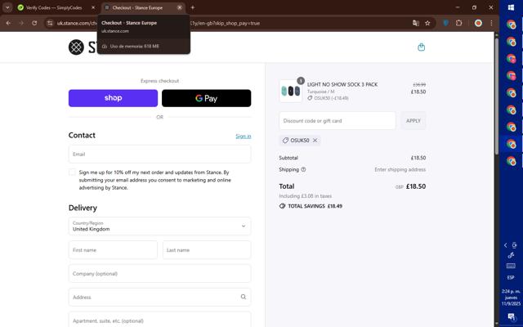The height and width of the screenshot is (327, 523).
Task: Open the extensions puzzle icon
Action: coord(459,23)
